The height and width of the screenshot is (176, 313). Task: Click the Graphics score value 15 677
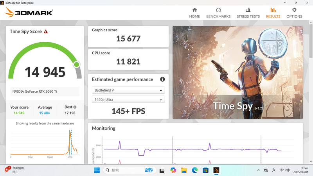128,39
